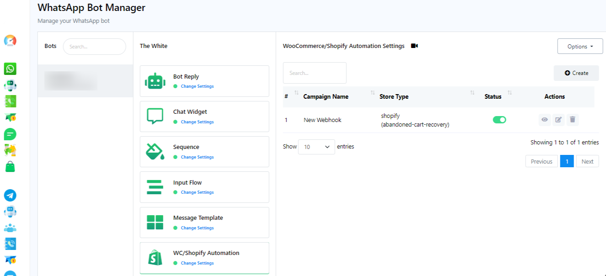Open the Options dropdown
The width and height of the screenshot is (606, 276).
[580, 46]
